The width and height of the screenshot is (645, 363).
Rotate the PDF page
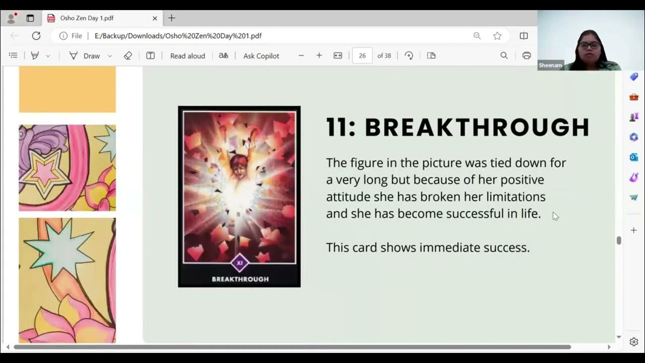point(409,55)
